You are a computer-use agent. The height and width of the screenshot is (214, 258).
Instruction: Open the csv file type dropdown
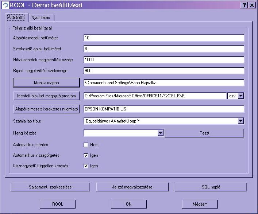pyautogui.click(x=240, y=96)
